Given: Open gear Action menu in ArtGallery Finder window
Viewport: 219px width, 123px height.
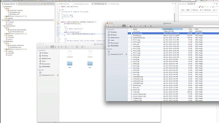Looking at the screenshot, I should click(83, 47).
